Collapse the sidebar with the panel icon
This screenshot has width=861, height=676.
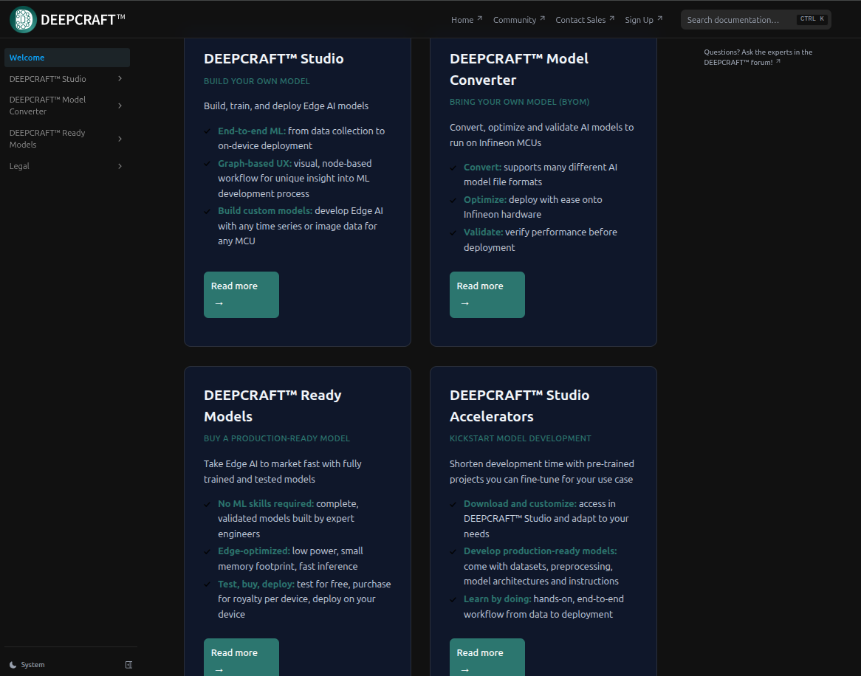point(129,665)
